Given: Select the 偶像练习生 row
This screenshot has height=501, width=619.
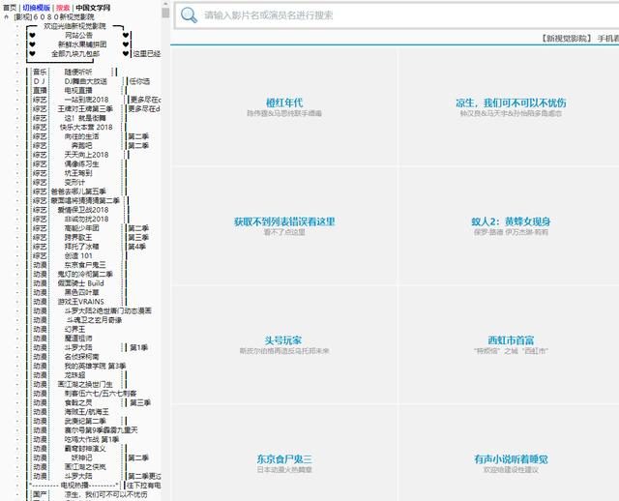Looking at the screenshot, I should pos(81,163).
